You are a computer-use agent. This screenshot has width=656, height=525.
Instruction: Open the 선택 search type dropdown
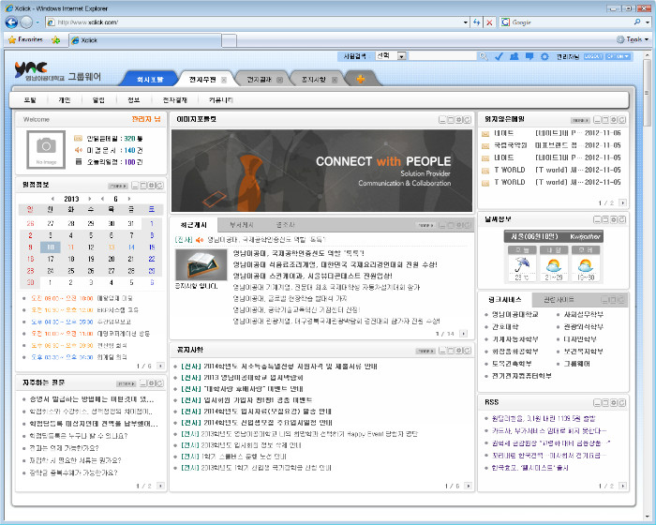coord(402,56)
